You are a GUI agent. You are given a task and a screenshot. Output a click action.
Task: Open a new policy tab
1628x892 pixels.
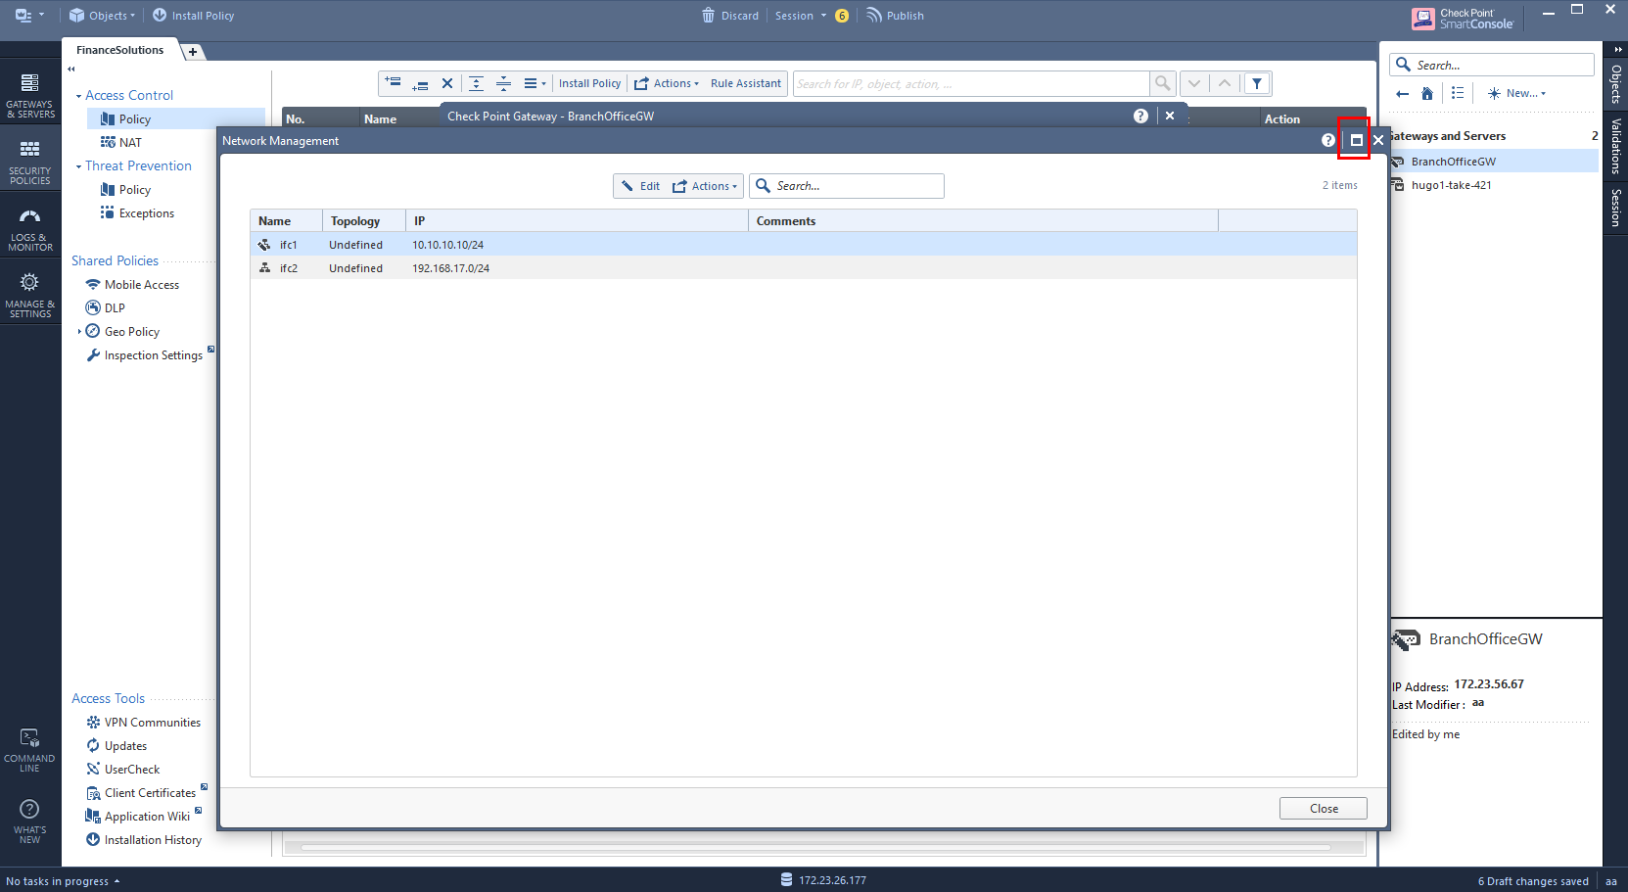coord(193,52)
